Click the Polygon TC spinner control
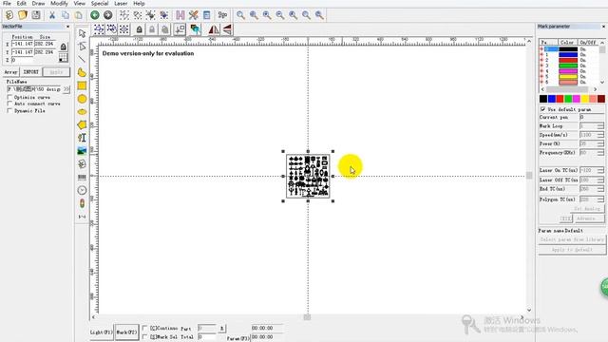608x342 pixels. 600,199
